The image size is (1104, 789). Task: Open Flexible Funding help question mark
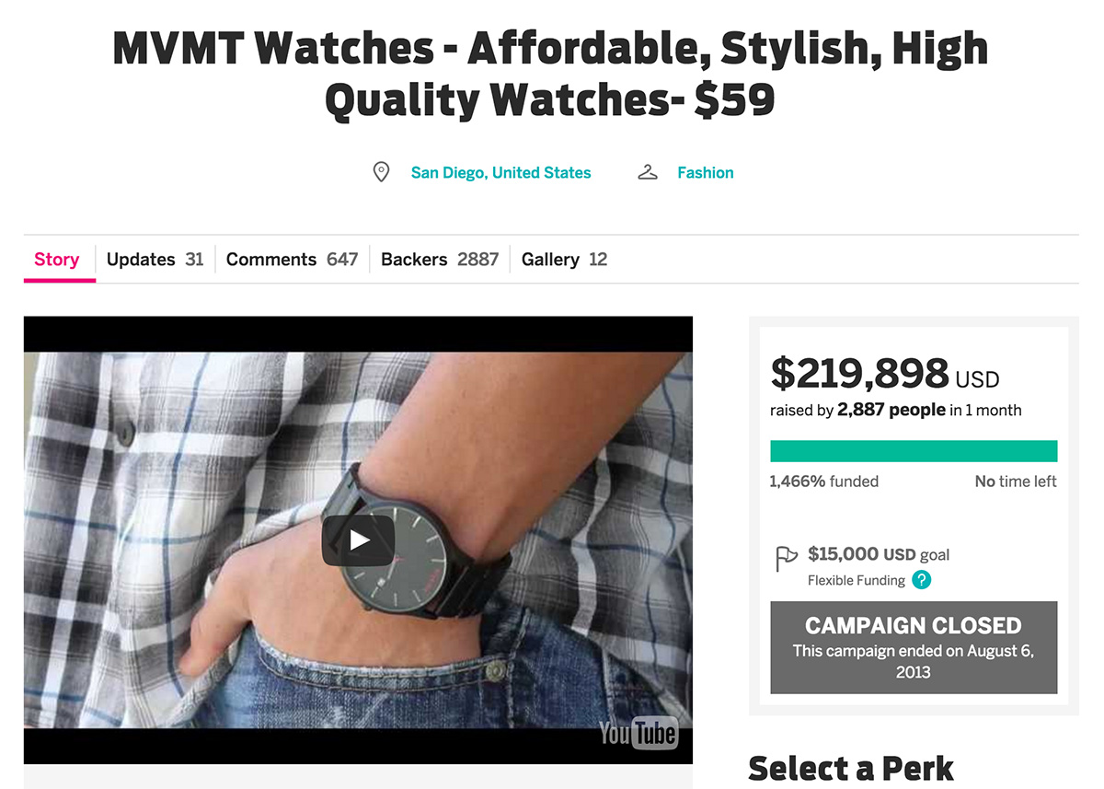[x=922, y=580]
